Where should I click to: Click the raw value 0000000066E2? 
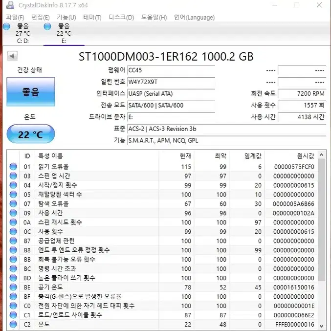294,315
